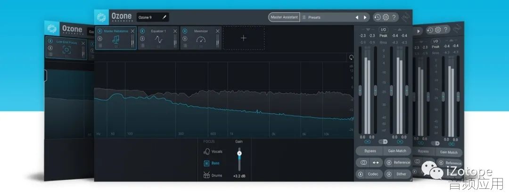The width and height of the screenshot is (509, 195).
Task: Enable Gain Match in the front window
Action: pyautogui.click(x=397, y=151)
